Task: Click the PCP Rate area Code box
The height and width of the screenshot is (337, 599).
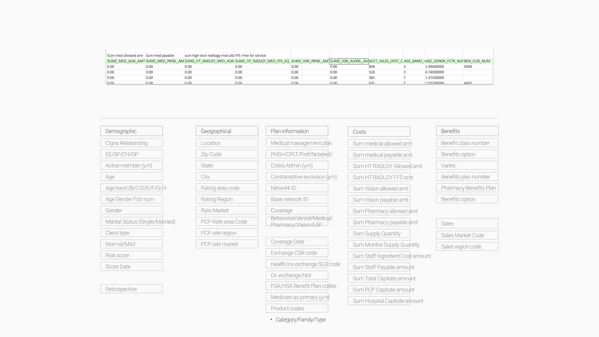Action: coord(227,222)
